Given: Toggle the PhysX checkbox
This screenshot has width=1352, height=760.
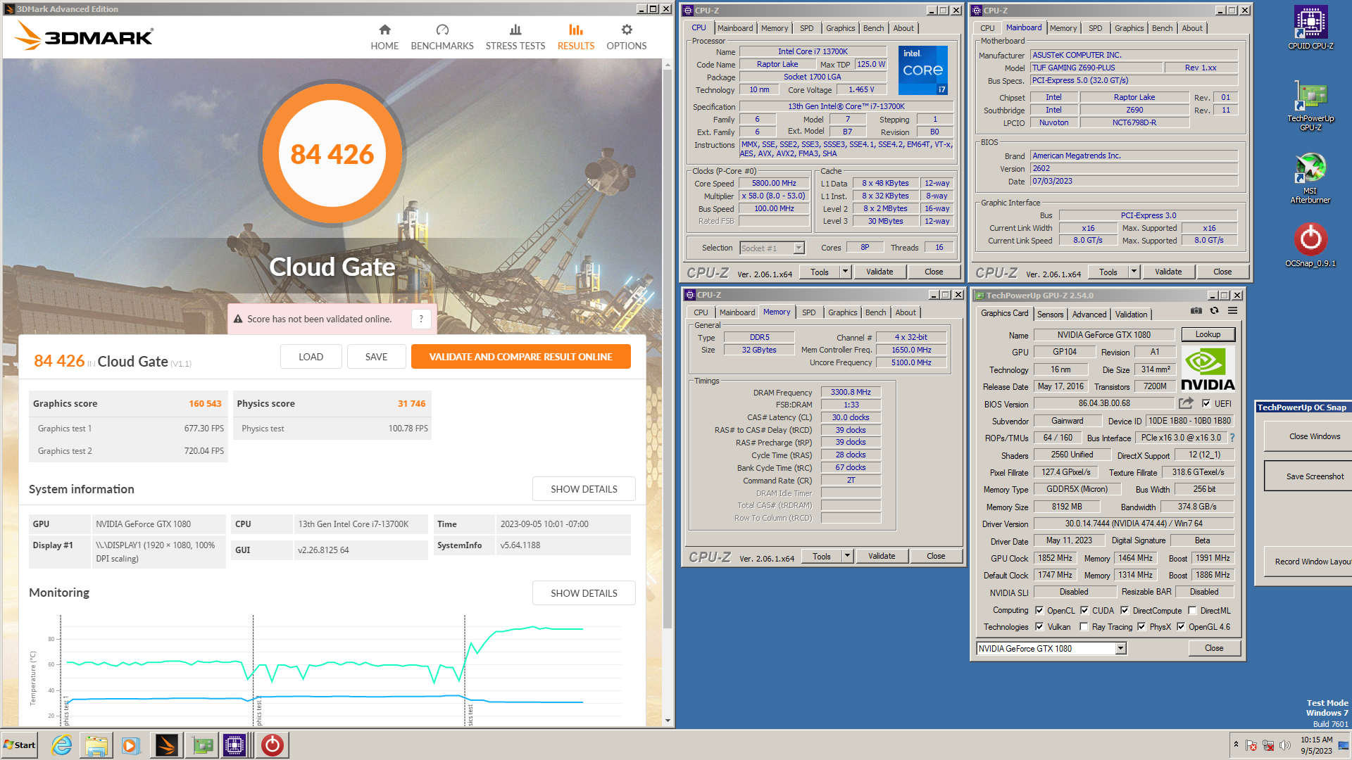Looking at the screenshot, I should (1141, 626).
